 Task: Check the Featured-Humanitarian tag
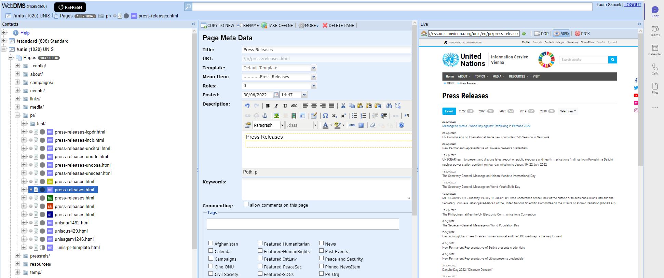pyautogui.click(x=260, y=243)
